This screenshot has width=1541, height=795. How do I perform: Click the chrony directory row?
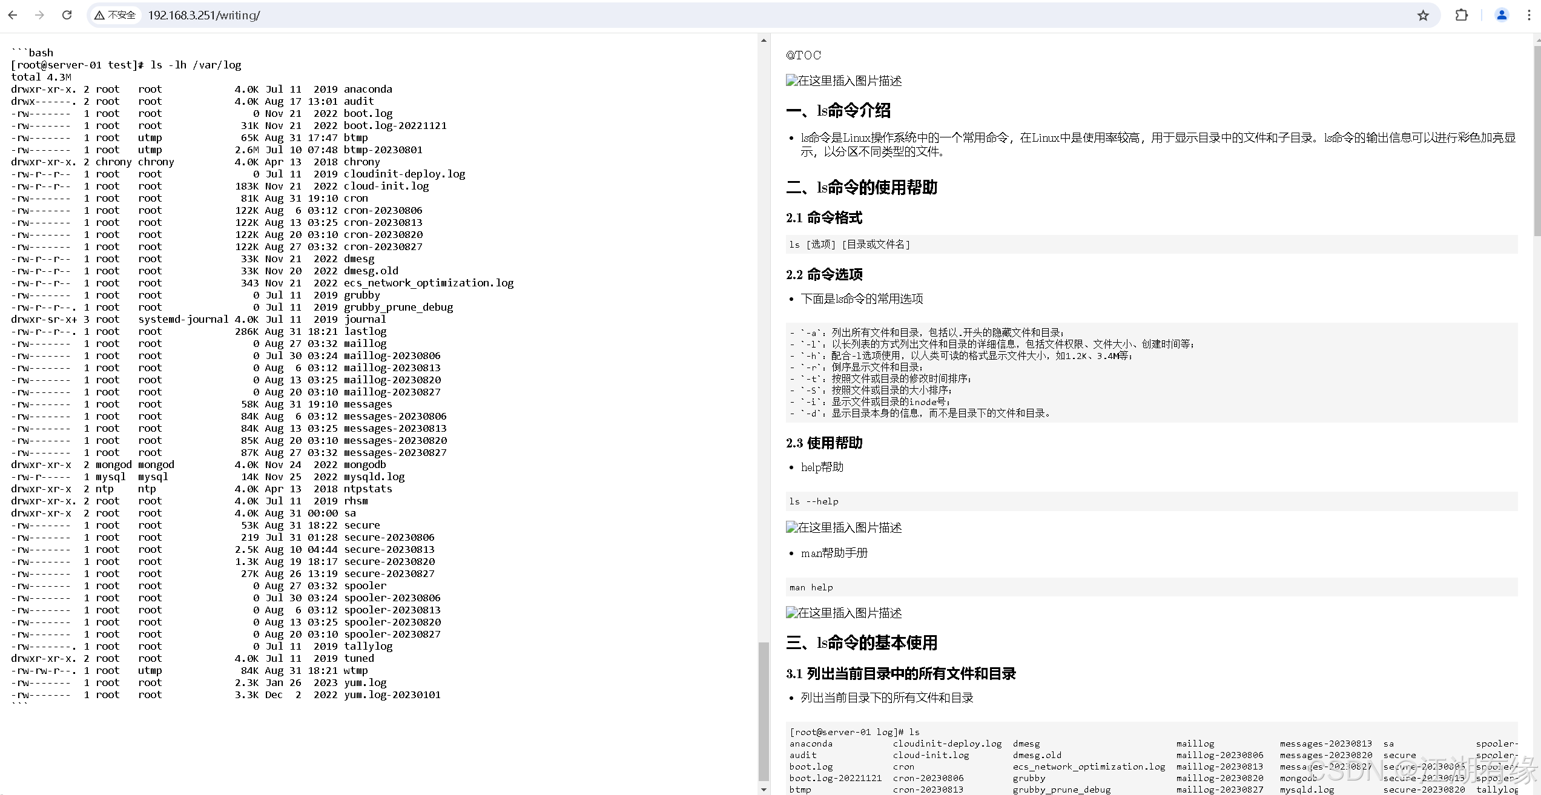[x=196, y=162]
